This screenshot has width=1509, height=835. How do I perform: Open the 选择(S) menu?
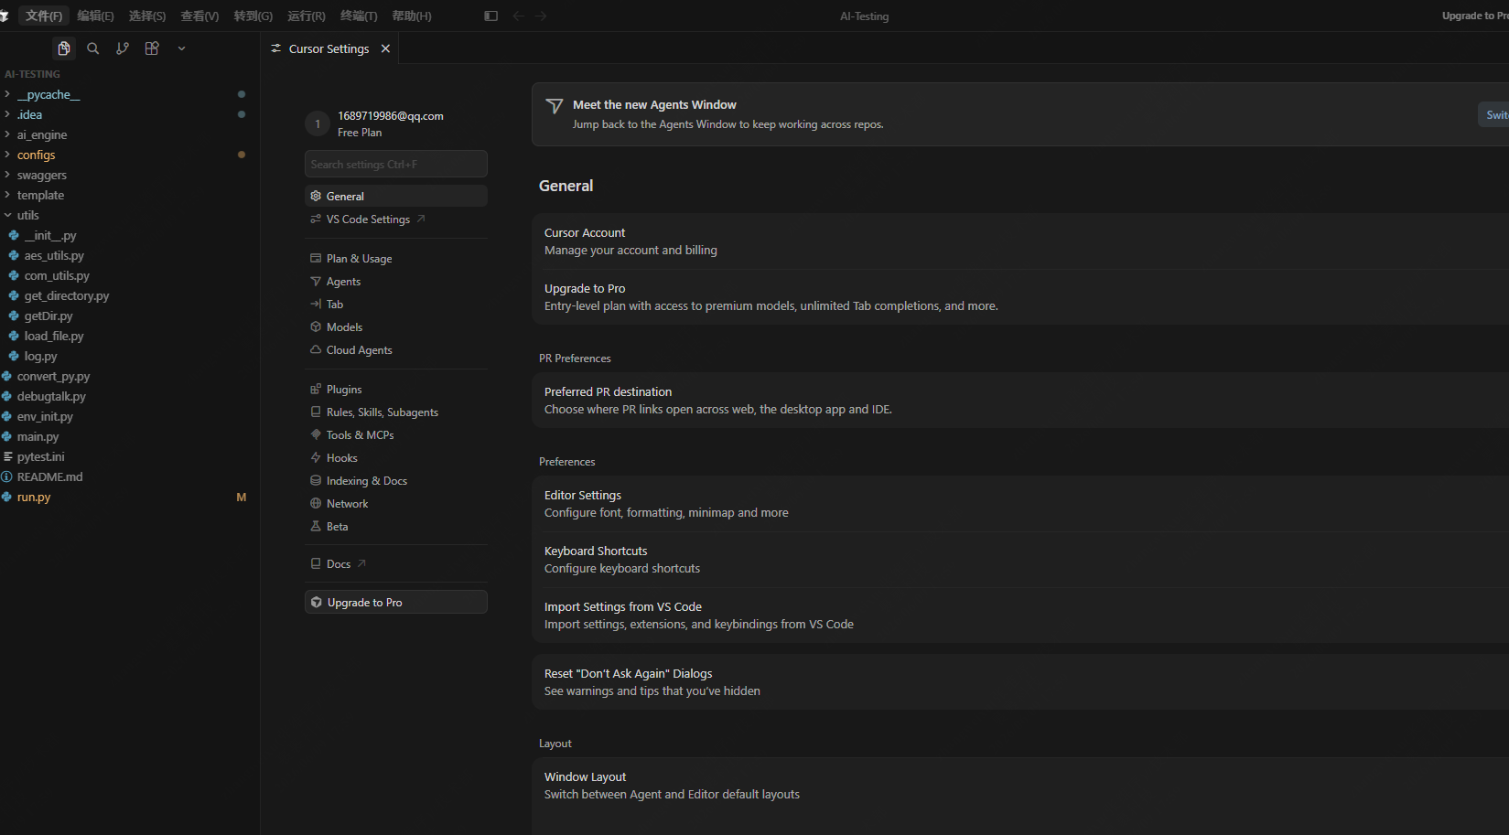(x=147, y=16)
